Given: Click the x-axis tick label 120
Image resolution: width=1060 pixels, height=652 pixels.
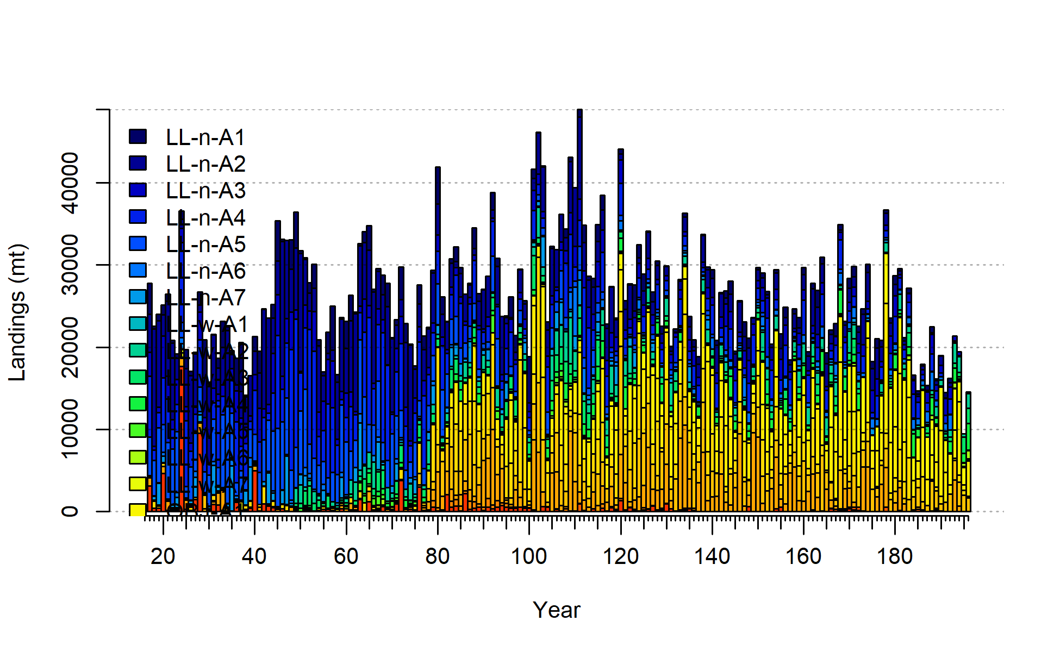Looking at the screenshot, I should (621, 556).
